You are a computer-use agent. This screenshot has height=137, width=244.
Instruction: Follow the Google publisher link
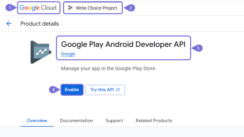click(x=68, y=54)
